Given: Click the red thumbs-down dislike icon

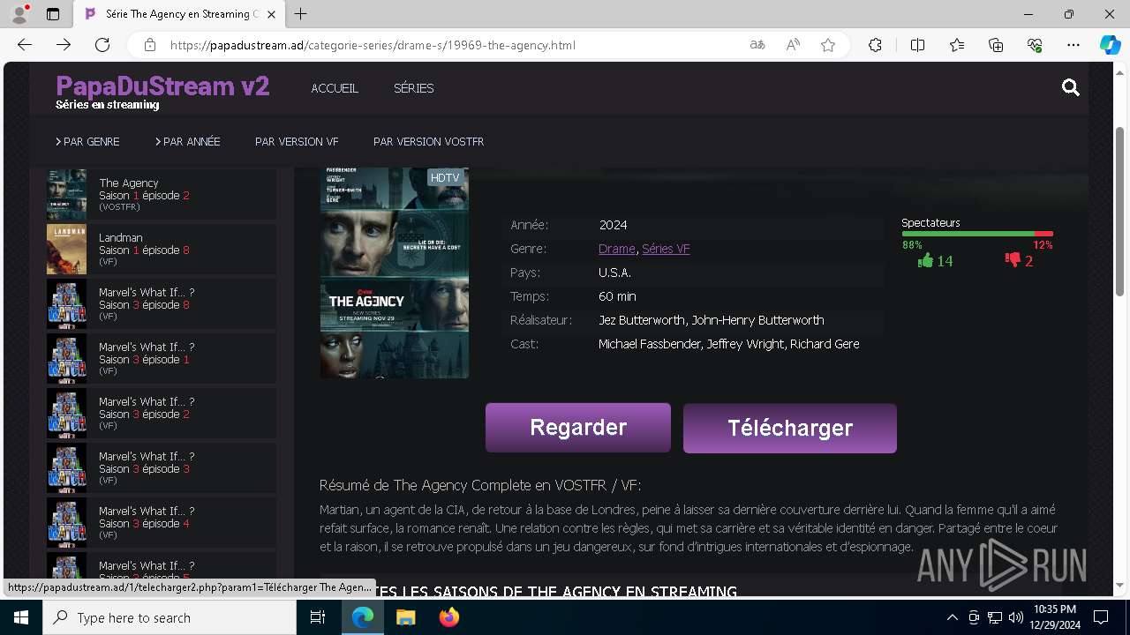Looking at the screenshot, I should pyautogui.click(x=1013, y=260).
